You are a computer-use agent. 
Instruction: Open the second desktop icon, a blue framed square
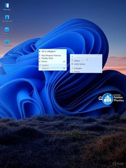click(x=7, y=17)
